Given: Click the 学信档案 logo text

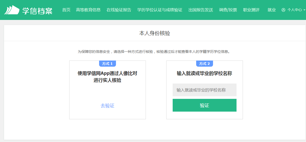Looking at the screenshot, I should 37,10.
